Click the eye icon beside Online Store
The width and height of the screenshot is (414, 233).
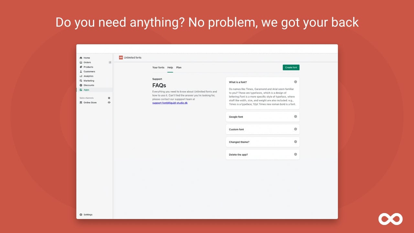109,103
